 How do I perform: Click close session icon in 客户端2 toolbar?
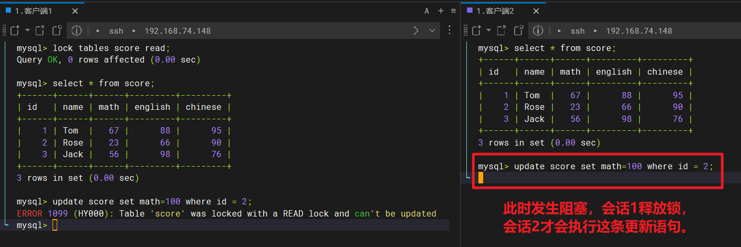[502, 30]
